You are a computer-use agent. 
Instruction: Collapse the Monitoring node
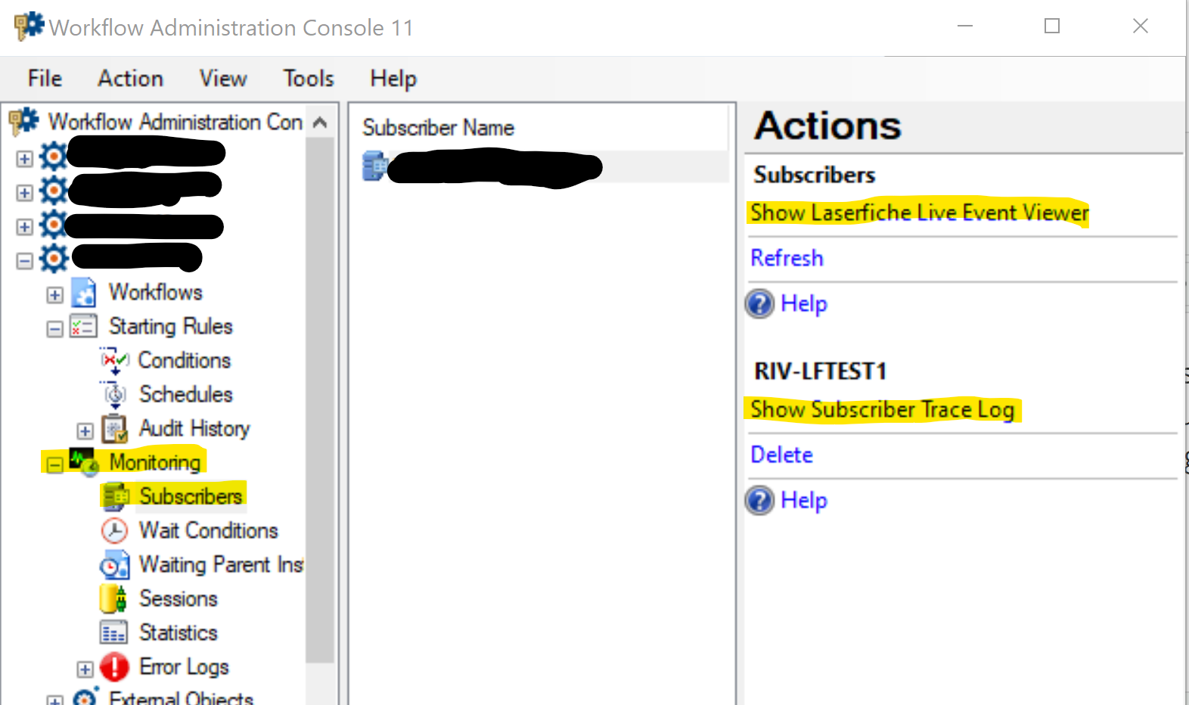coord(54,464)
